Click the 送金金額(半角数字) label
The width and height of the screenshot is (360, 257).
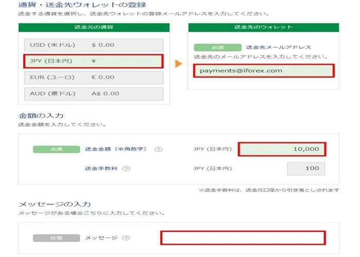click(116, 149)
